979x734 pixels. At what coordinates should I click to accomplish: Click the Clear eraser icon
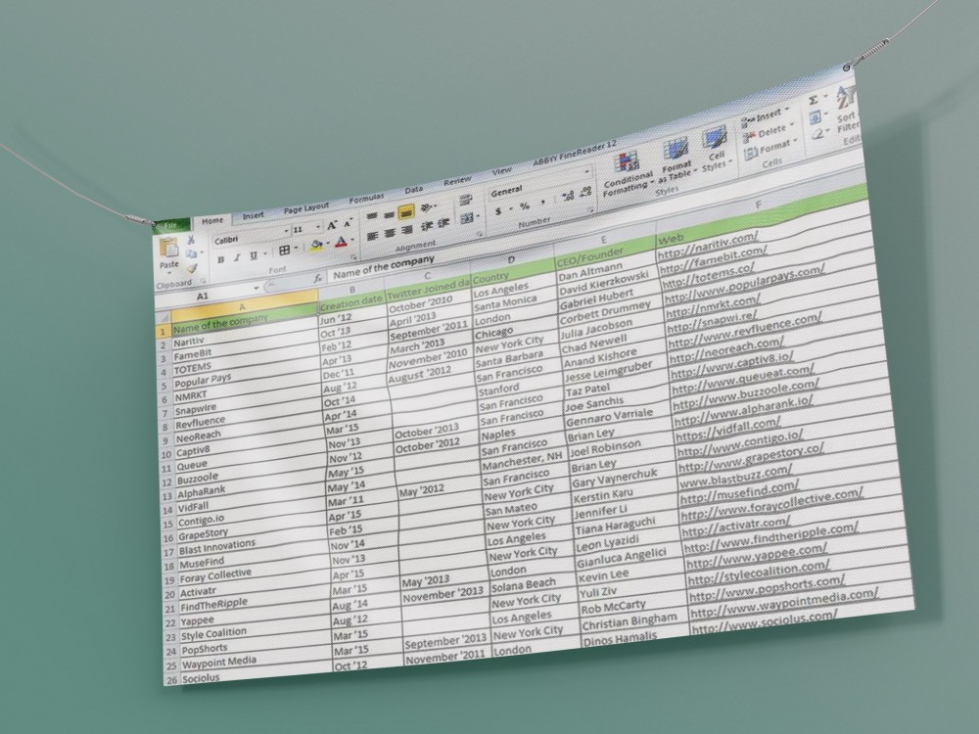pos(816,134)
